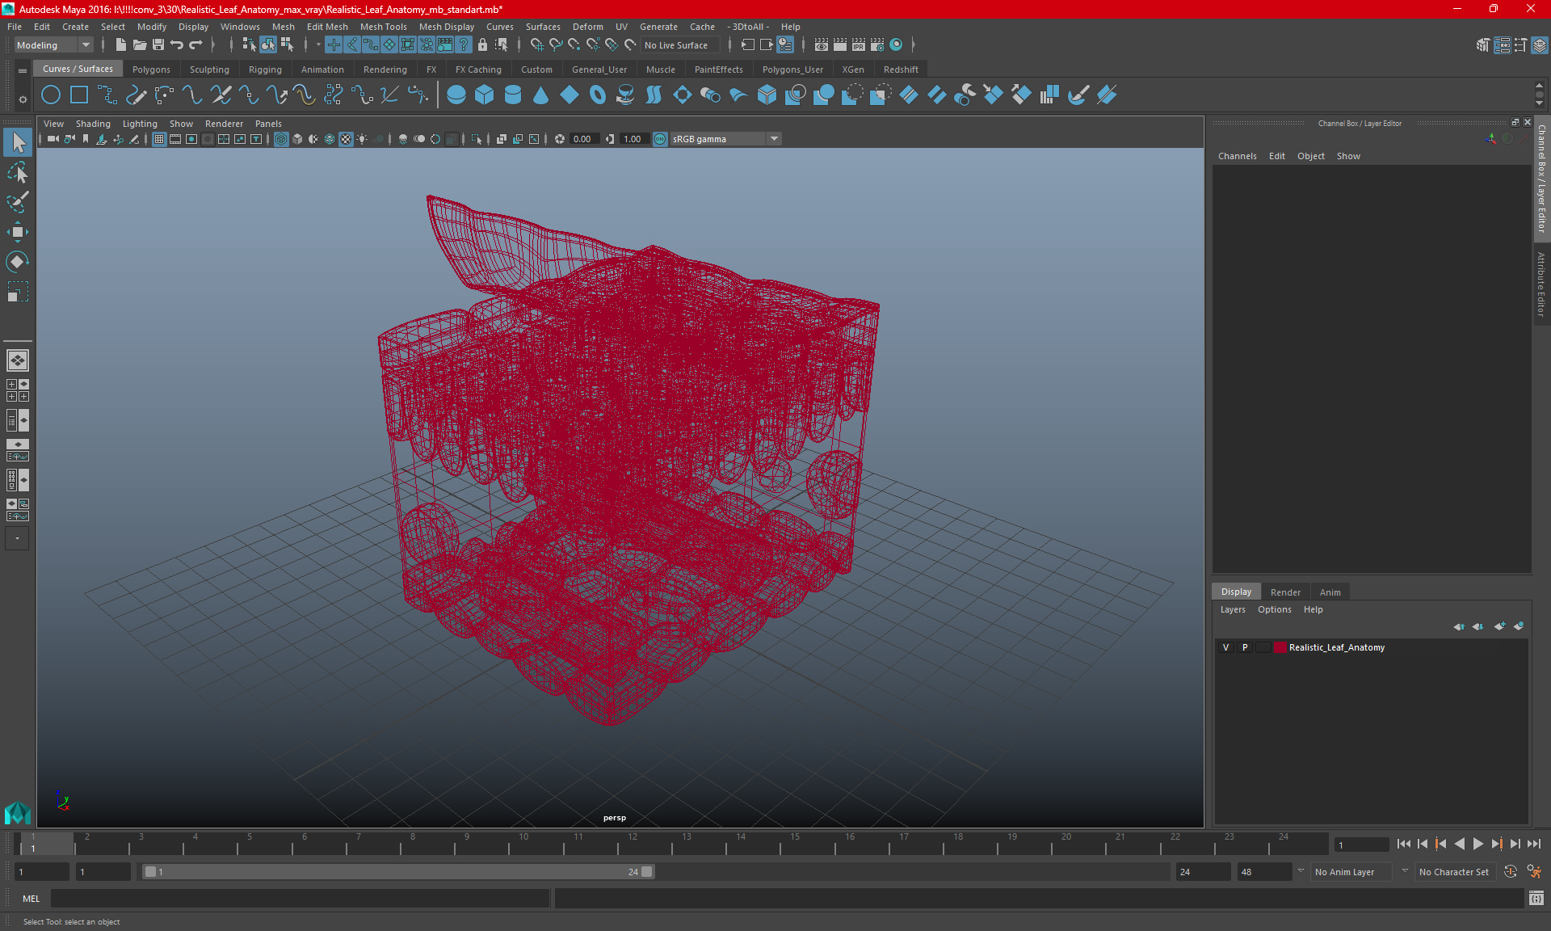Create a NURBS cube from shelf
The image size is (1551, 931).
pyautogui.click(x=485, y=95)
